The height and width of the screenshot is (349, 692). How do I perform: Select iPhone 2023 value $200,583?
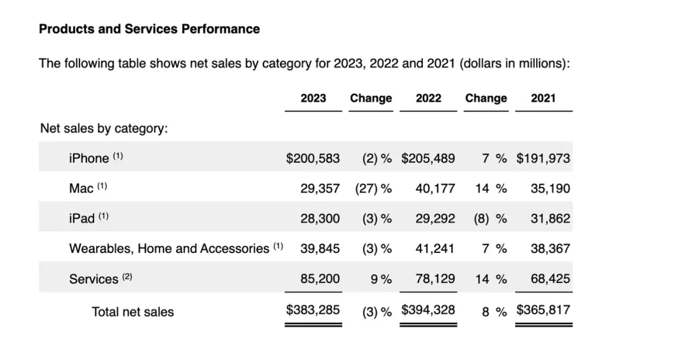point(313,158)
